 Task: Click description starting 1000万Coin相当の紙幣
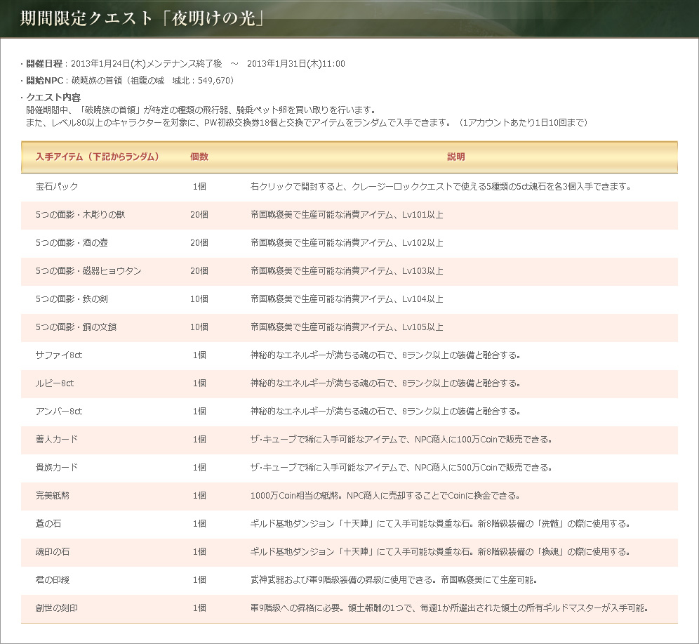pos(385,496)
